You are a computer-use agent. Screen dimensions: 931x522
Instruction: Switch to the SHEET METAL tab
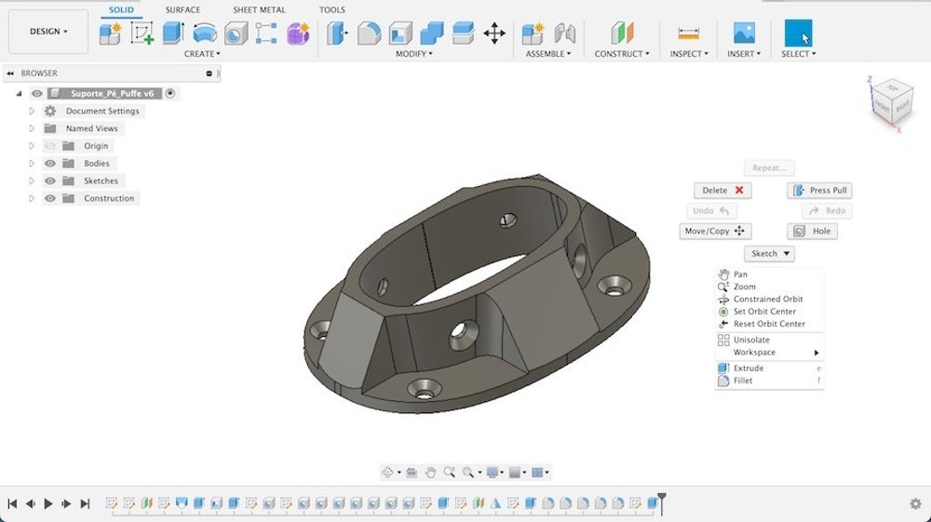[x=259, y=10]
